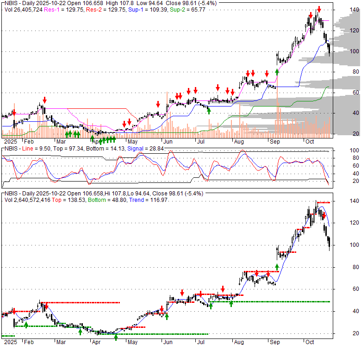Click red arrow at far left of top chart
The height and width of the screenshot is (345, 361).
coord(14,113)
